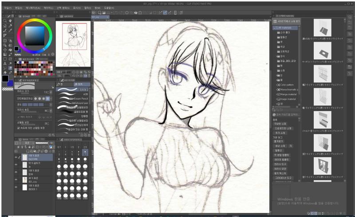Click the brush size value stepper button
The width and height of the screenshot is (355, 217).
51,92
